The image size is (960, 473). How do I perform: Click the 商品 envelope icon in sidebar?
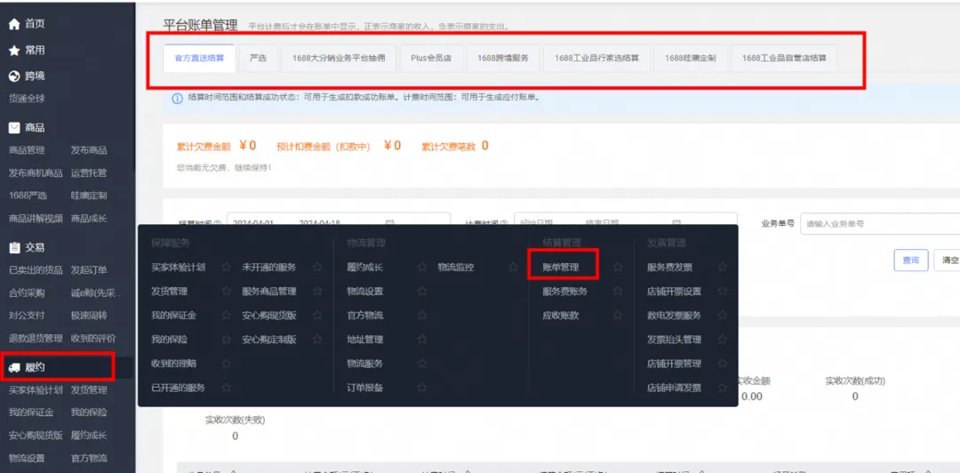click(x=13, y=128)
